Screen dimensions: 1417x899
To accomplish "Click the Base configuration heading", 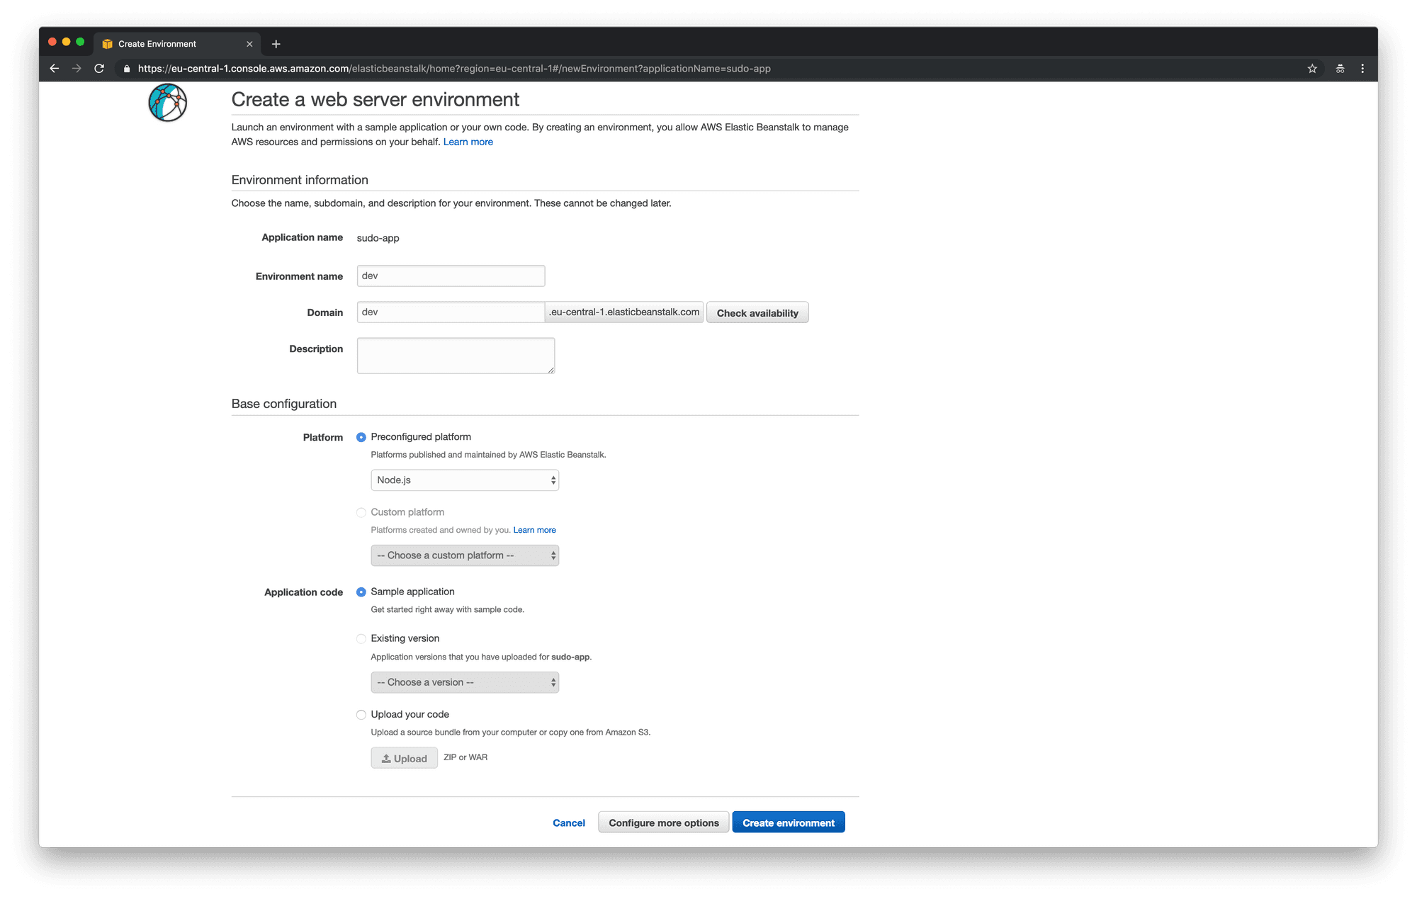I will (284, 404).
